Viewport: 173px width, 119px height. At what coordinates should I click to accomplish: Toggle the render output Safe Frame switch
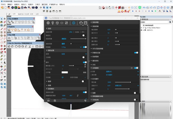pos(85,92)
